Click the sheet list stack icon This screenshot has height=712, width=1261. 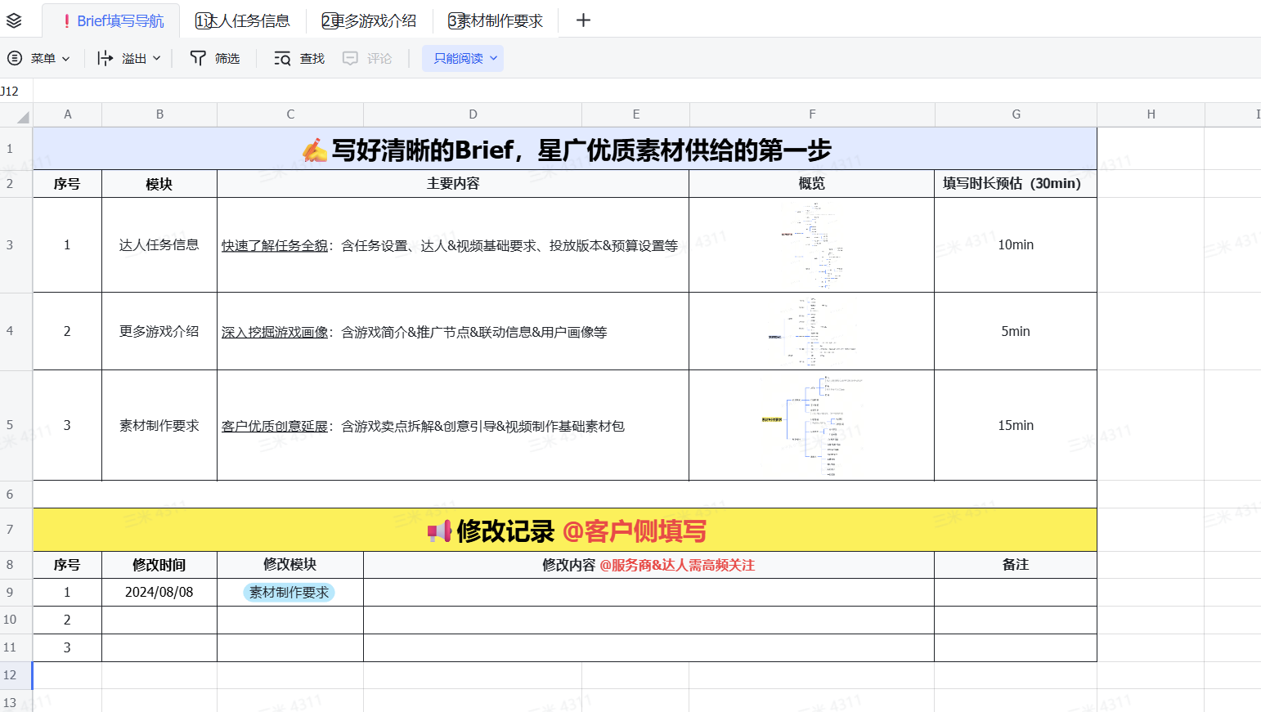(12, 20)
